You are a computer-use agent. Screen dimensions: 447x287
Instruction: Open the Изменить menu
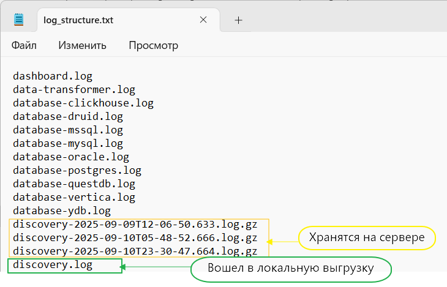pyautogui.click(x=82, y=45)
